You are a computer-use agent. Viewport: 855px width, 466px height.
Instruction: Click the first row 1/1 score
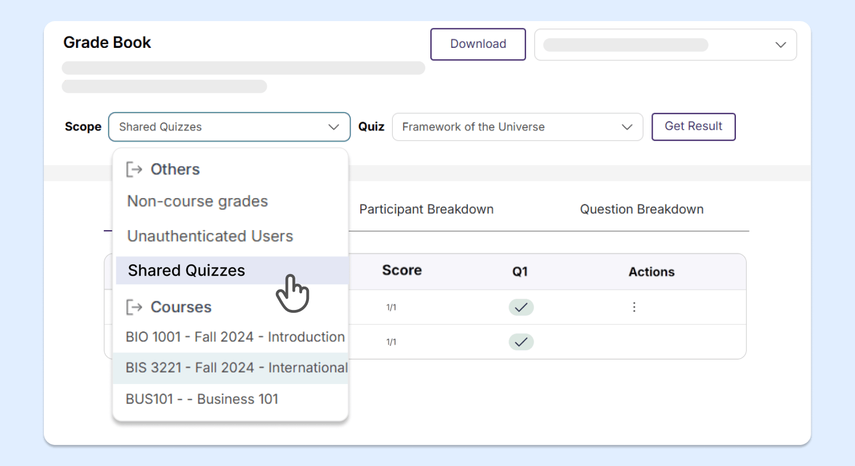(x=391, y=307)
